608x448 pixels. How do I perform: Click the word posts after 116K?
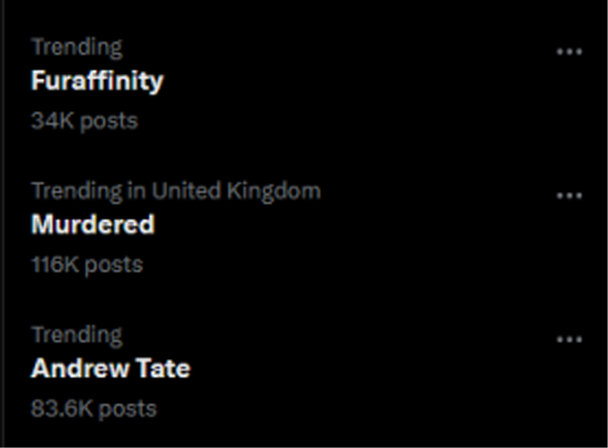(x=114, y=265)
